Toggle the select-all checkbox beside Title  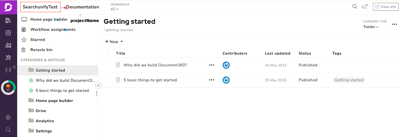107,53
